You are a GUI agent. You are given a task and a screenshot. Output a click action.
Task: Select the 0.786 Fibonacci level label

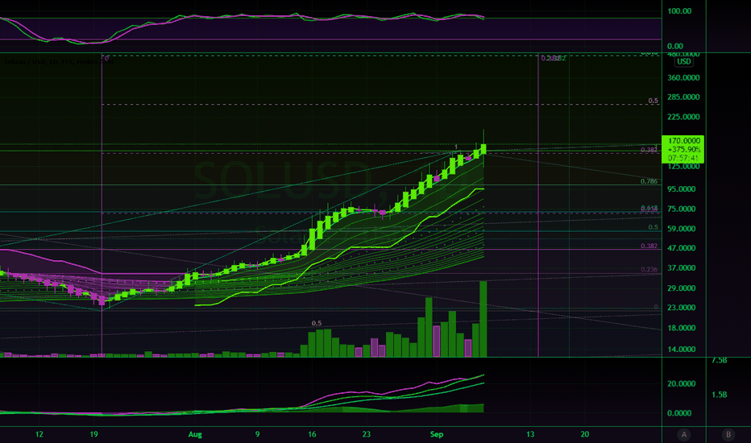[649, 181]
